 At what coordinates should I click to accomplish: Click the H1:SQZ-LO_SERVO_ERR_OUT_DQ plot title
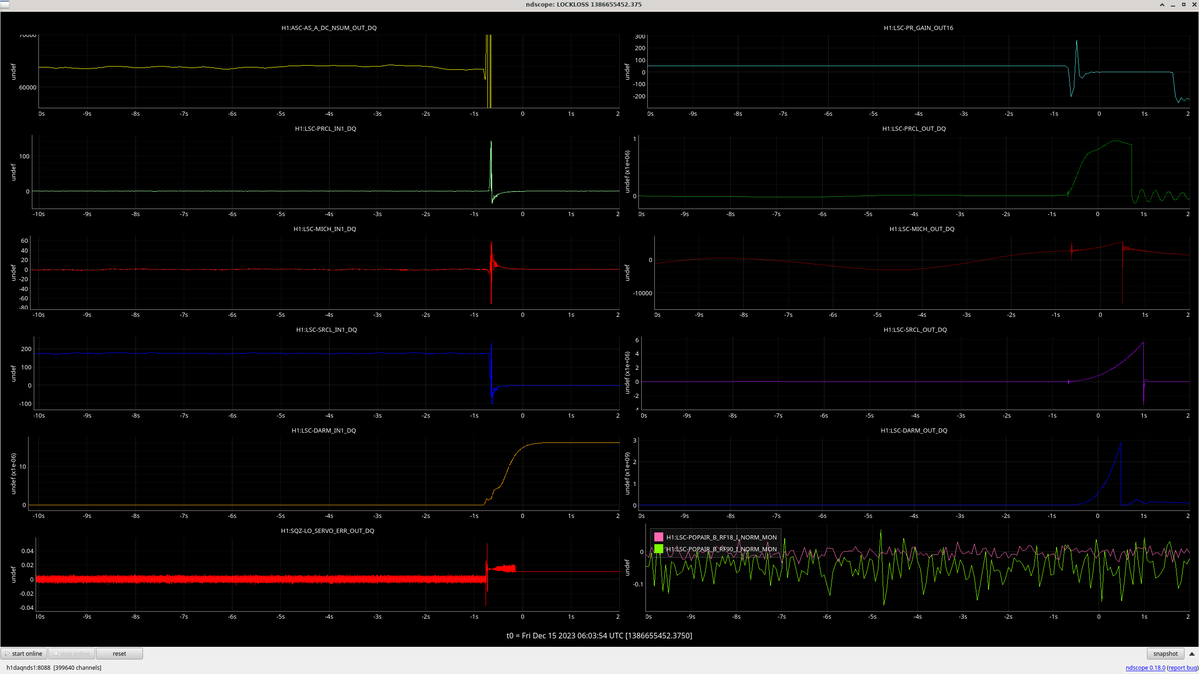point(327,531)
